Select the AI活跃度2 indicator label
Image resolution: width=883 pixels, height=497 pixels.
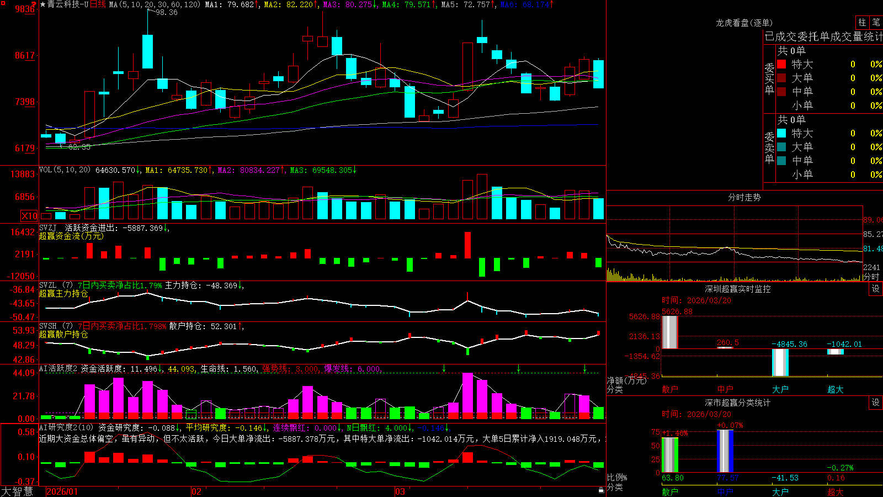click(x=58, y=368)
